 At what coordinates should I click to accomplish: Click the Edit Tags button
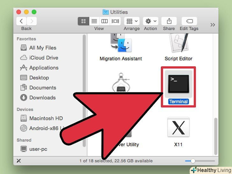click(x=189, y=21)
